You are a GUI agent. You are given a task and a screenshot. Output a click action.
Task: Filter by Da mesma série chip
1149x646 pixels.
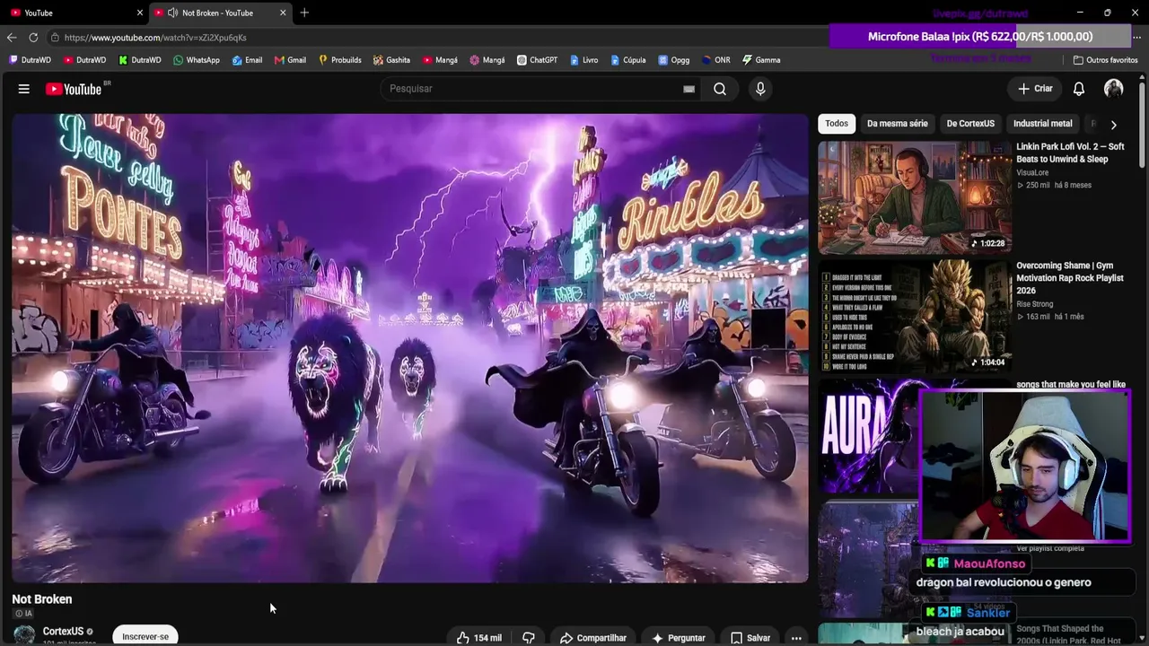tap(897, 124)
